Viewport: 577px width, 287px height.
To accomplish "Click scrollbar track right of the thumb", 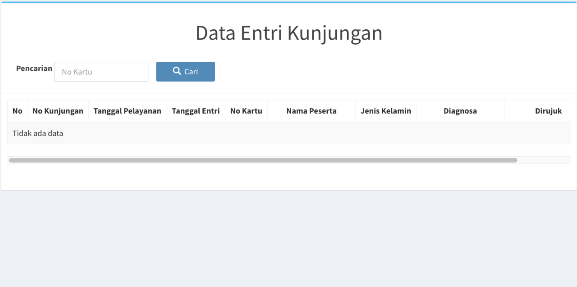I will tap(543, 160).
